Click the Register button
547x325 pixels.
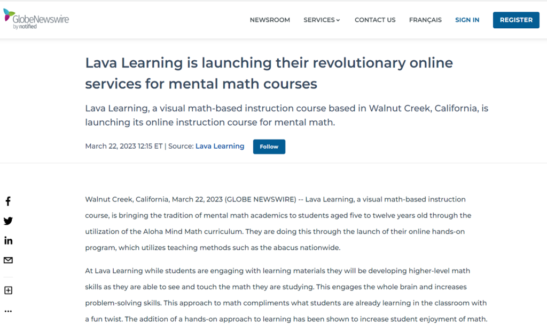point(516,20)
